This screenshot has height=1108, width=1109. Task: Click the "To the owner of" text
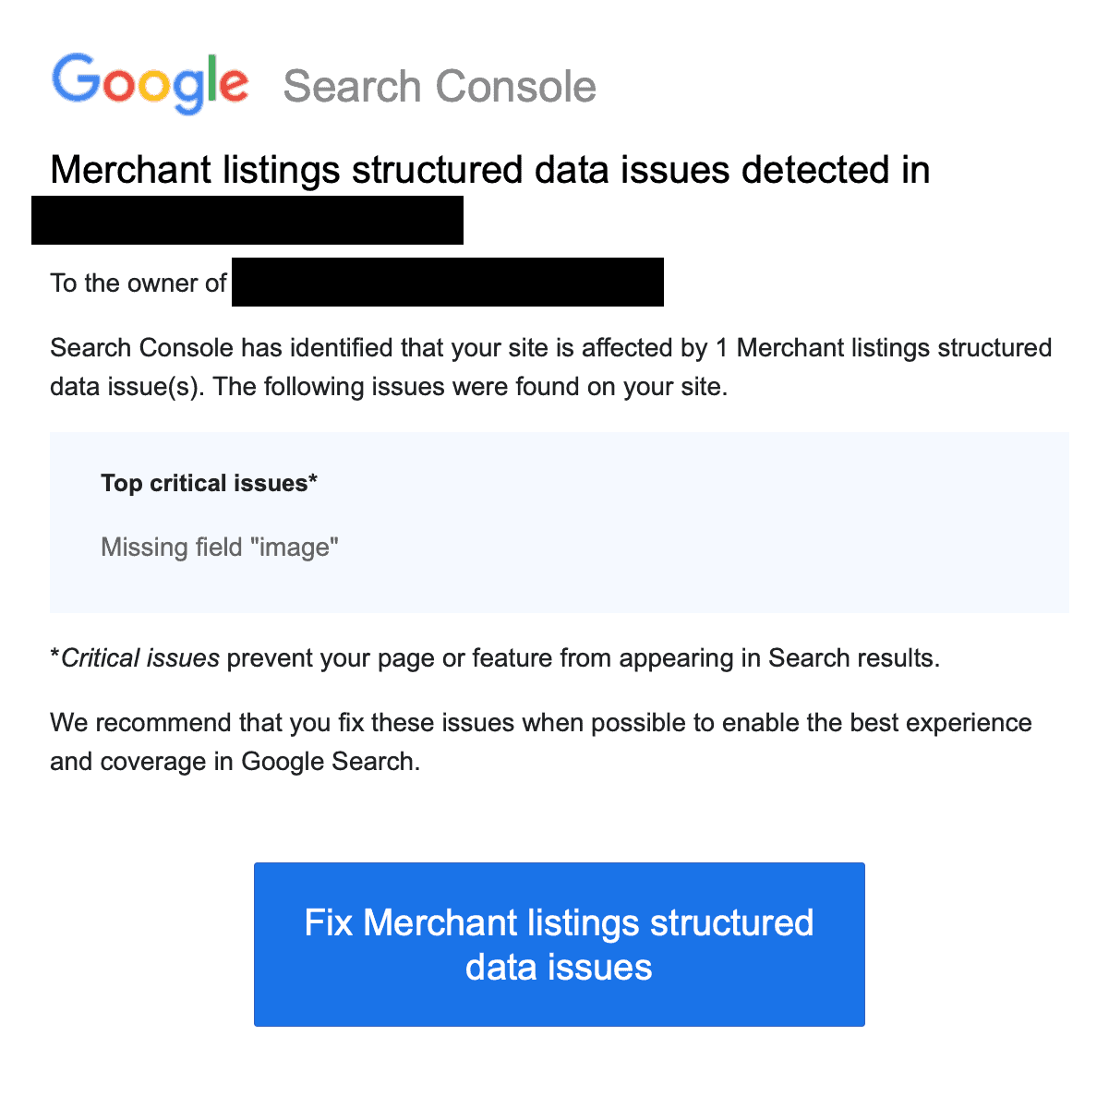click(139, 283)
